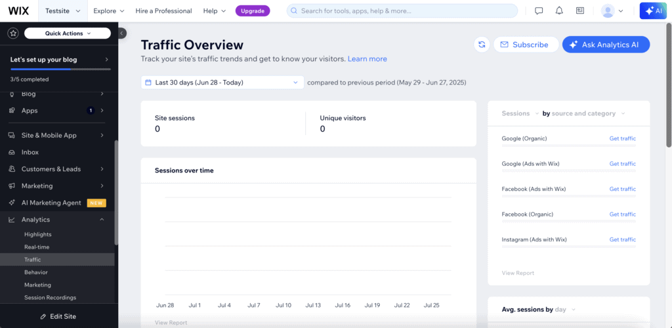Image resolution: width=672 pixels, height=328 pixels.
Task: Refresh the Traffic Overview data
Action: tap(482, 45)
